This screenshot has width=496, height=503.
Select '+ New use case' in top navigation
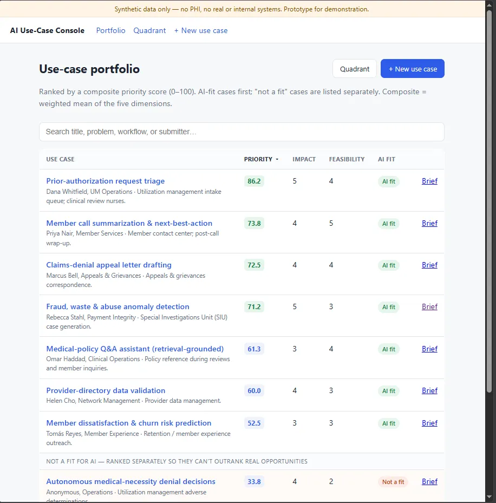pyautogui.click(x=201, y=30)
